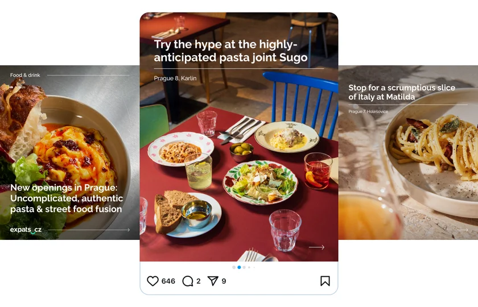Open the 646 likes count

pyautogui.click(x=168, y=281)
